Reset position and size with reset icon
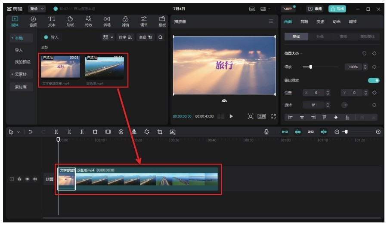 [x=364, y=53]
